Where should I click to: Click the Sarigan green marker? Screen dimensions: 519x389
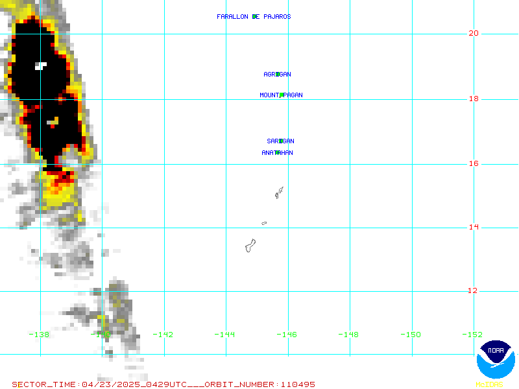[x=281, y=141]
